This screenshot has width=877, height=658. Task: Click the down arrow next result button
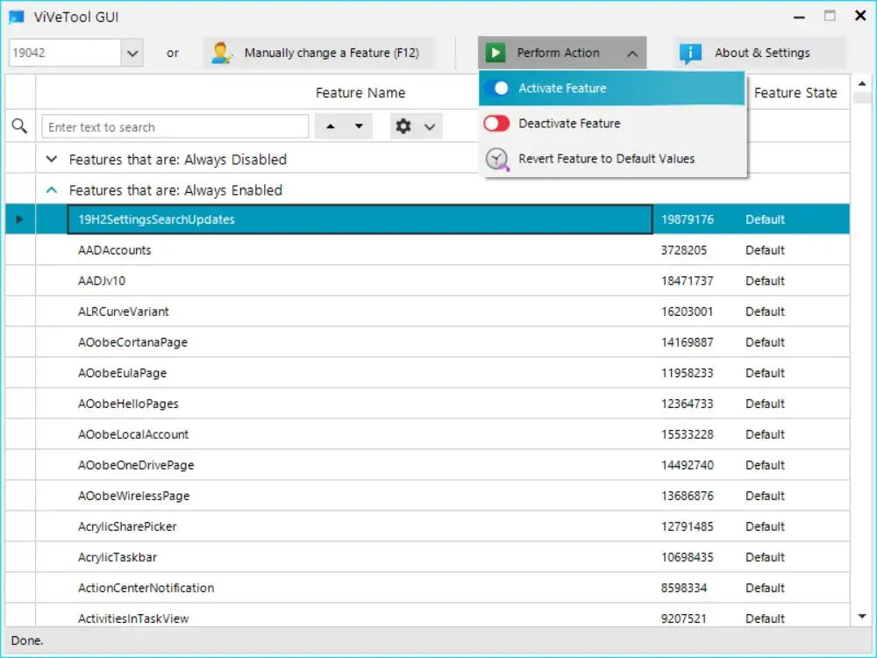pyautogui.click(x=359, y=127)
